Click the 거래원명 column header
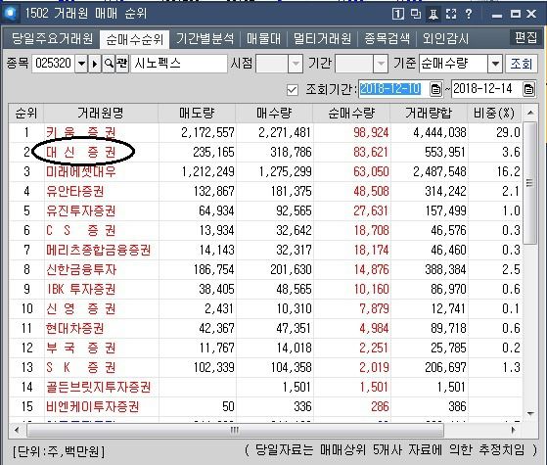The image size is (547, 465). point(101,114)
